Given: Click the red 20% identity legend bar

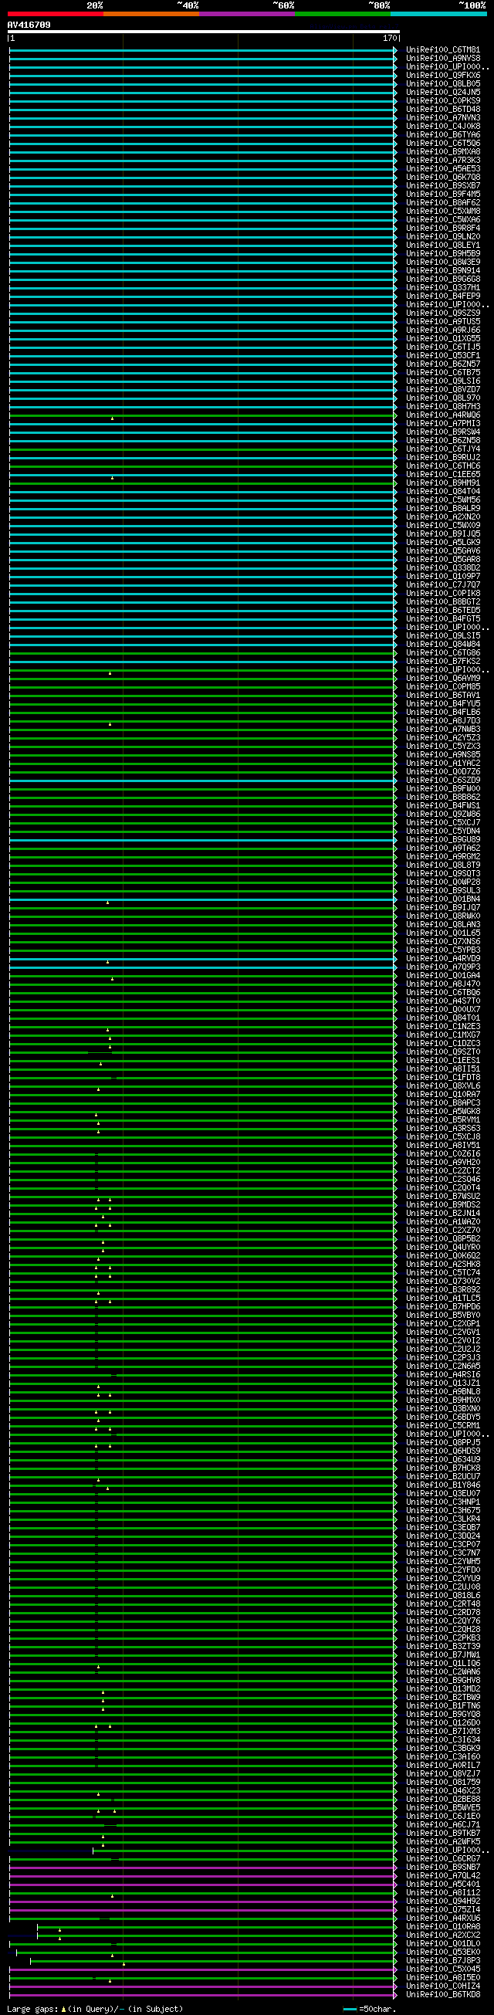Looking at the screenshot, I should pyautogui.click(x=55, y=14).
